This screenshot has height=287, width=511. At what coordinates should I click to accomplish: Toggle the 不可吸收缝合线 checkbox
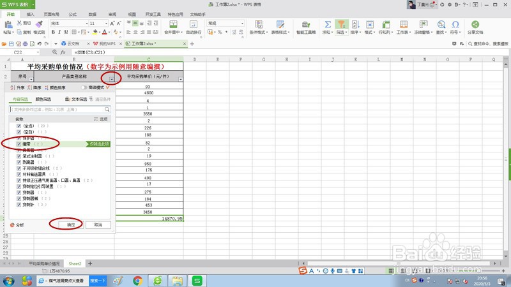[19, 168]
